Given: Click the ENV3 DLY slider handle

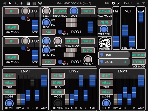Looking at the screenshot, I should click(x=116, y=99).
